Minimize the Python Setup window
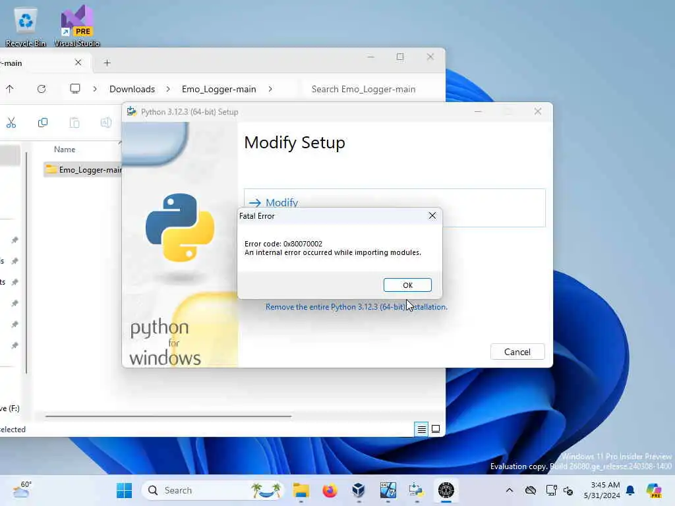This screenshot has width=675, height=506. 478,111
